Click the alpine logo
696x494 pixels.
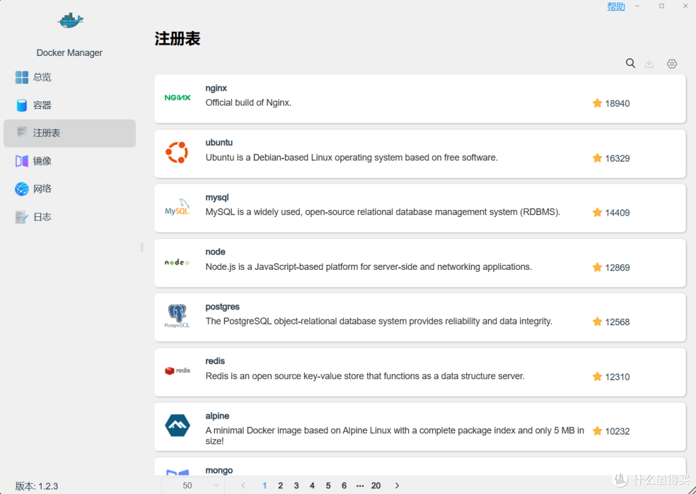click(178, 425)
